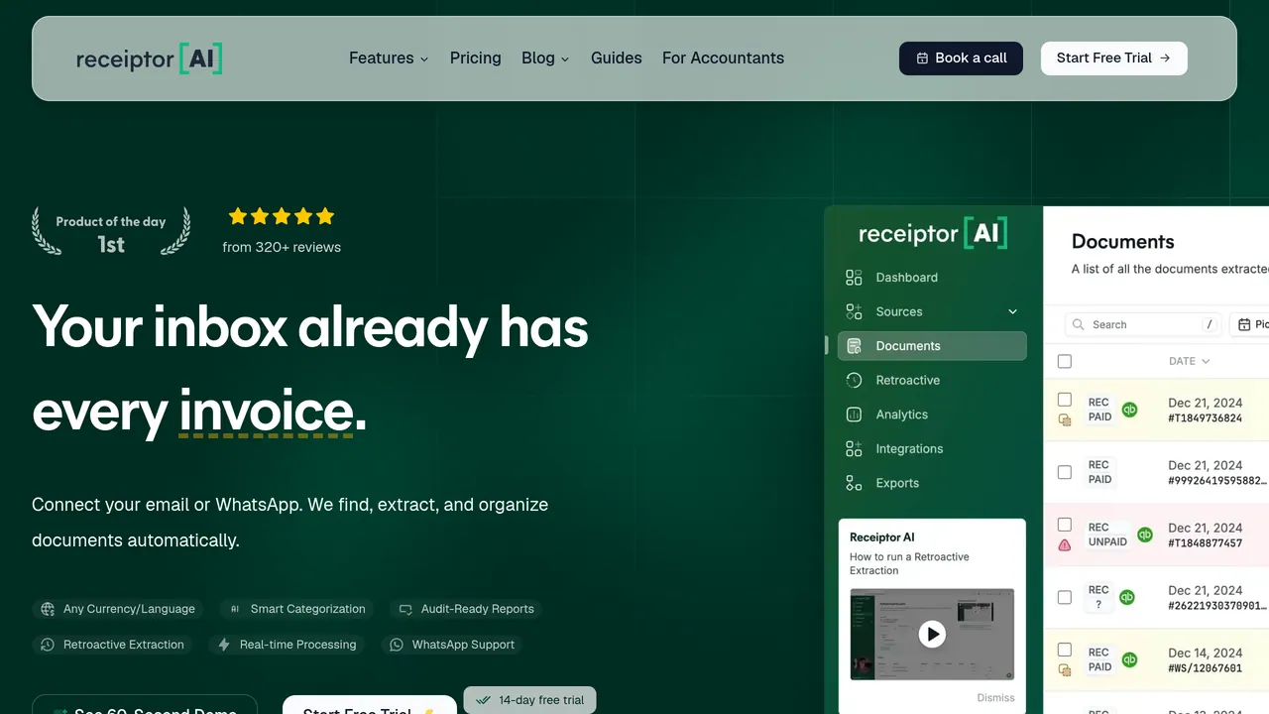Open the Features dropdown menu
Image resolution: width=1269 pixels, height=714 pixels.
(389, 58)
